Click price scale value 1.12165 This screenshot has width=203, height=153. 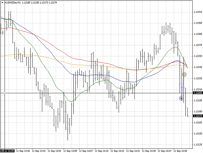pyautogui.click(x=198, y=123)
